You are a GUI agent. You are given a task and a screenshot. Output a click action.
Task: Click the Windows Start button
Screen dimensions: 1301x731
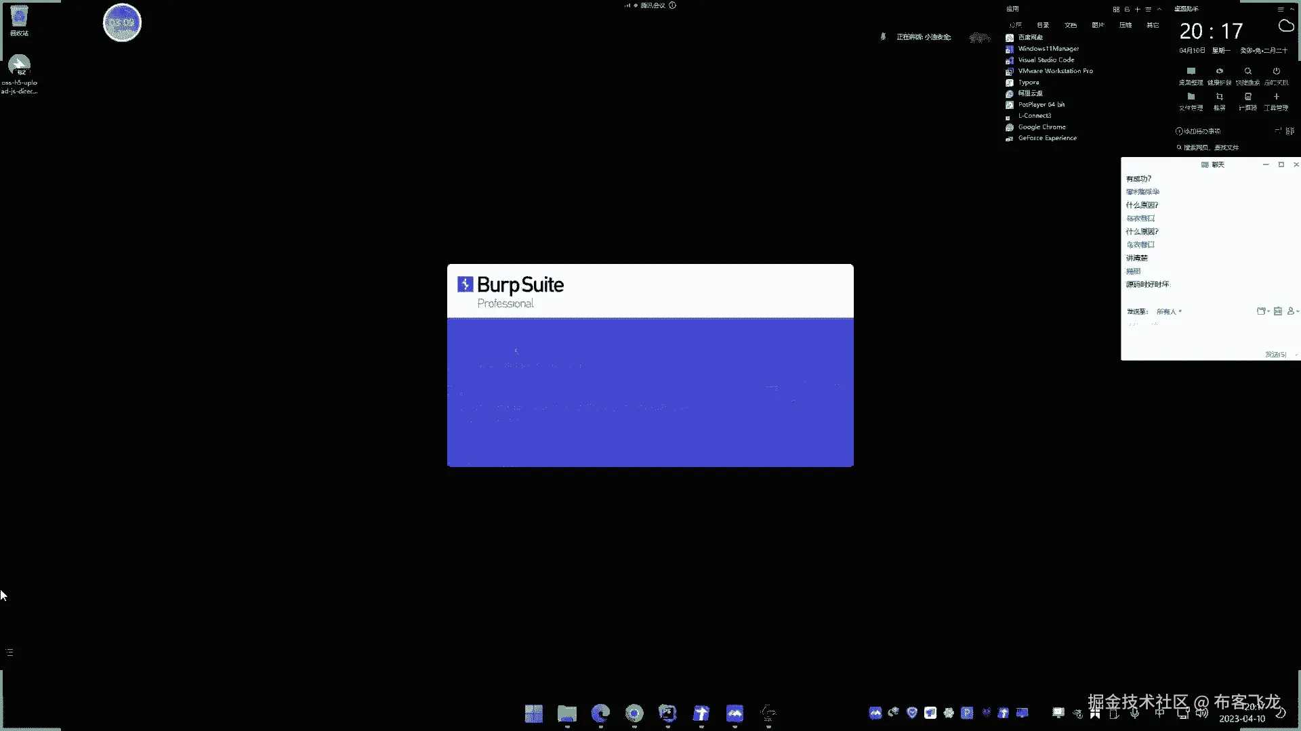pyautogui.click(x=533, y=713)
